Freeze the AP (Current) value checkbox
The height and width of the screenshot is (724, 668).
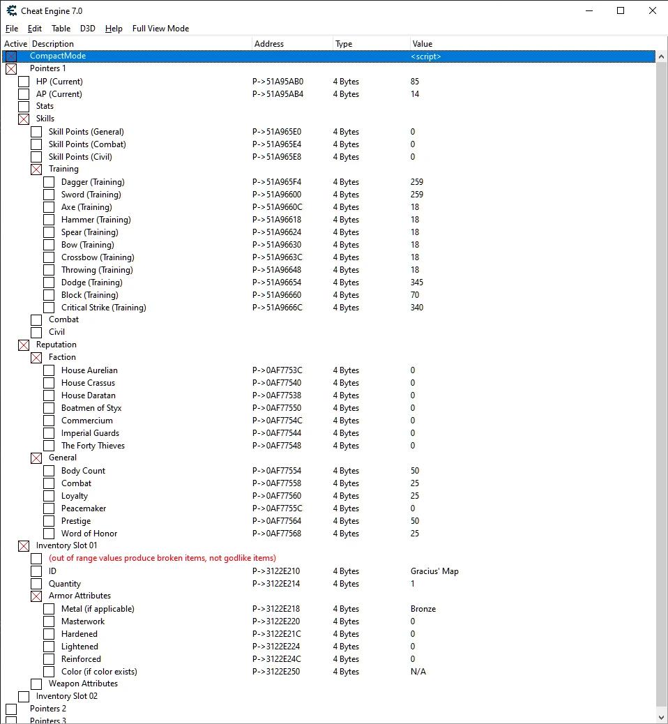tap(24, 94)
